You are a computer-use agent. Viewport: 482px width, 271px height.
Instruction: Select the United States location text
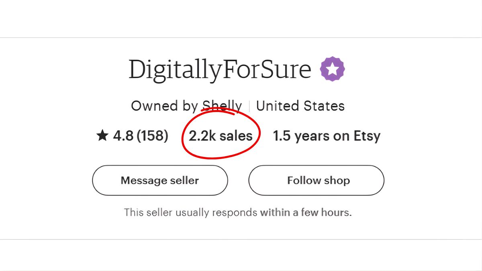(300, 106)
